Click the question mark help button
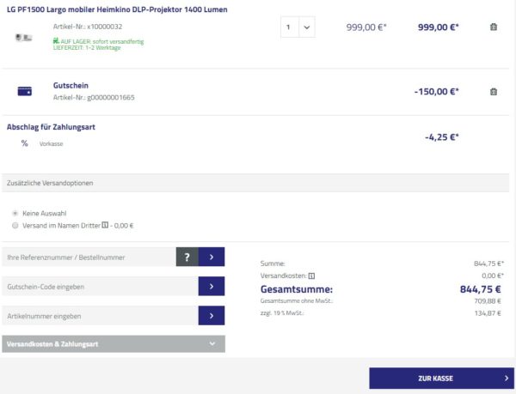This screenshot has width=516, height=394. pyautogui.click(x=187, y=256)
